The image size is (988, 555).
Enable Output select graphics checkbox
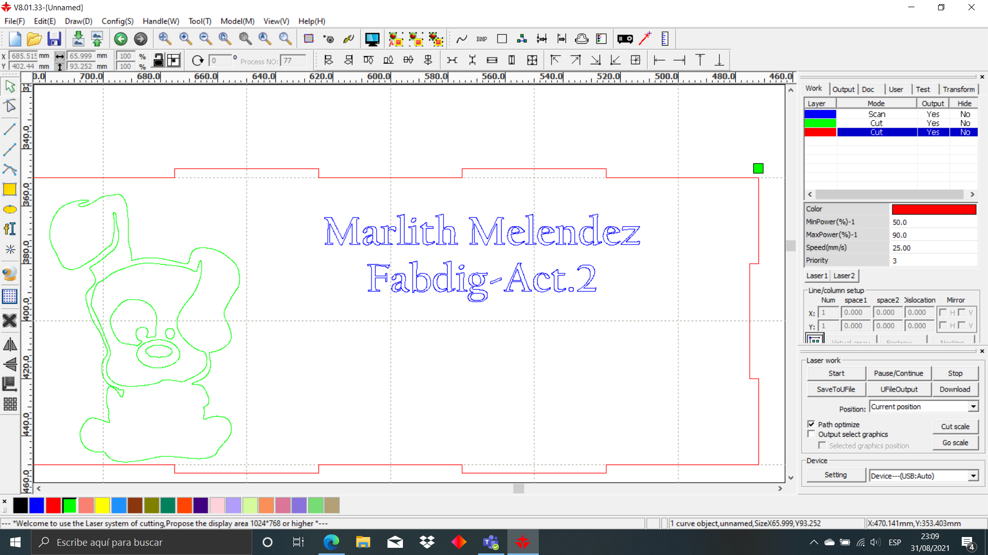[811, 434]
